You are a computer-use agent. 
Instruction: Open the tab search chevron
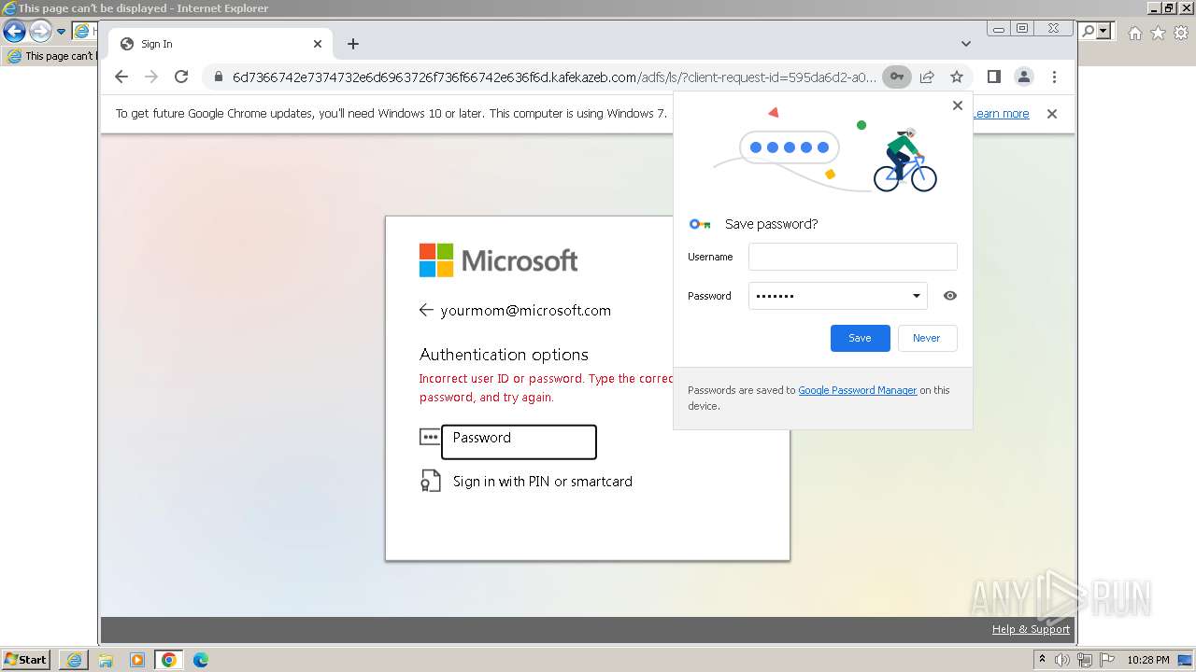pos(966,44)
